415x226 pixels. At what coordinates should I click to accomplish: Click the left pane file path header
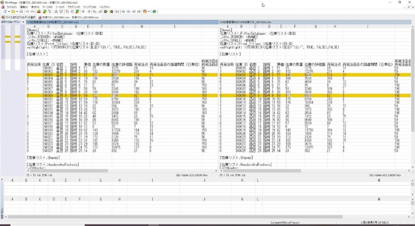coord(122,22)
